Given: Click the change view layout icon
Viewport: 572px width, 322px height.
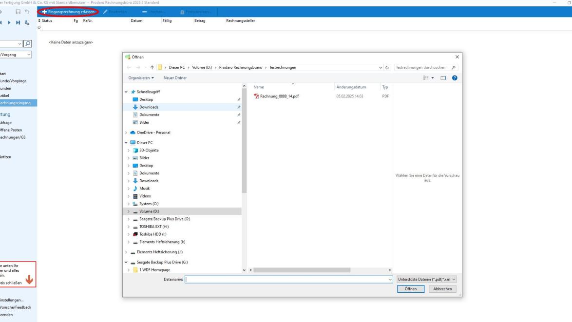Looking at the screenshot, I should click(426, 77).
